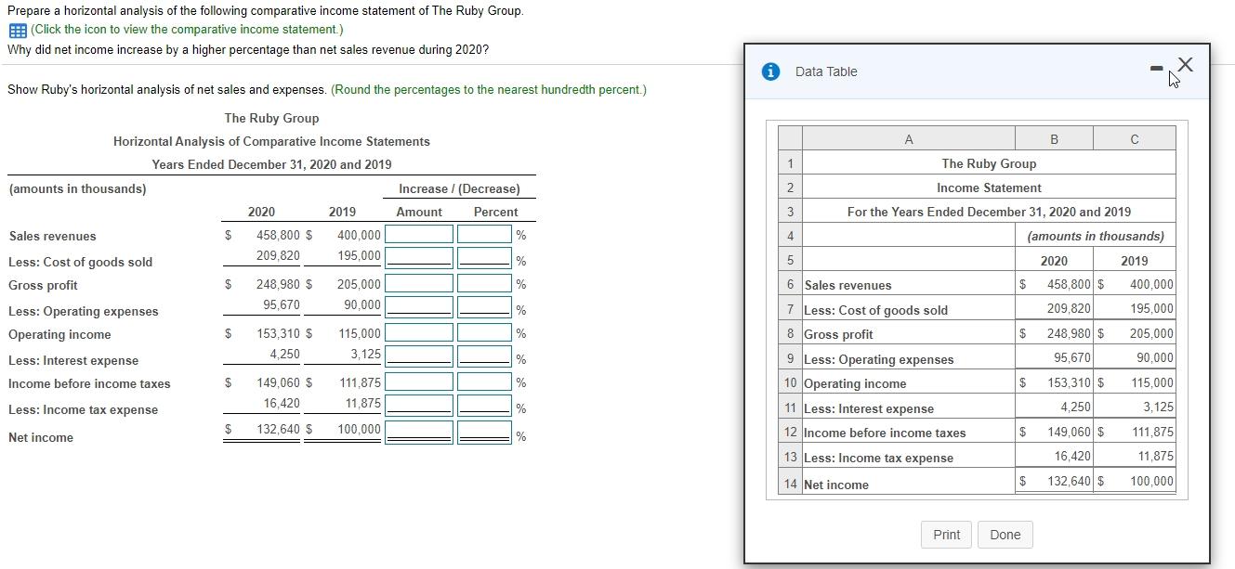Screen dimensions: 1235x569
Task: Click 458,800 value in Data Table
Action: [x=1069, y=285]
